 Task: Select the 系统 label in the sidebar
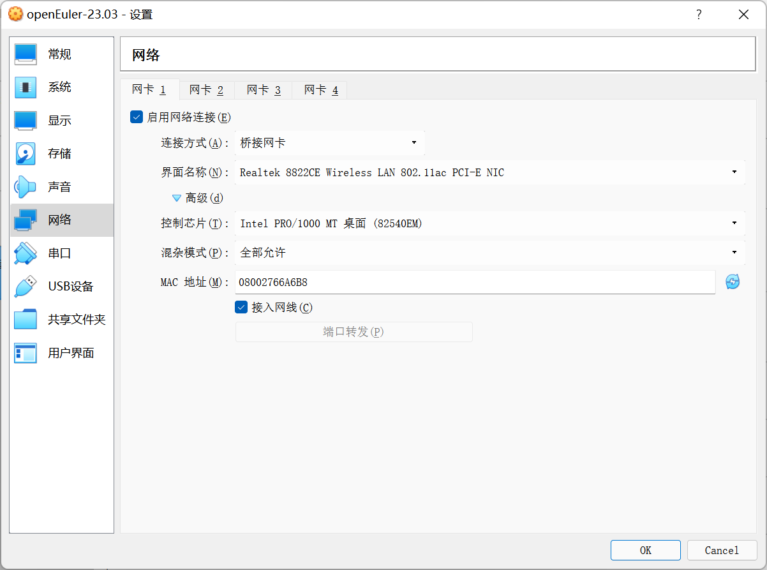pyautogui.click(x=60, y=87)
